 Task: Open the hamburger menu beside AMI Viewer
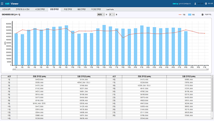pos(2,4)
